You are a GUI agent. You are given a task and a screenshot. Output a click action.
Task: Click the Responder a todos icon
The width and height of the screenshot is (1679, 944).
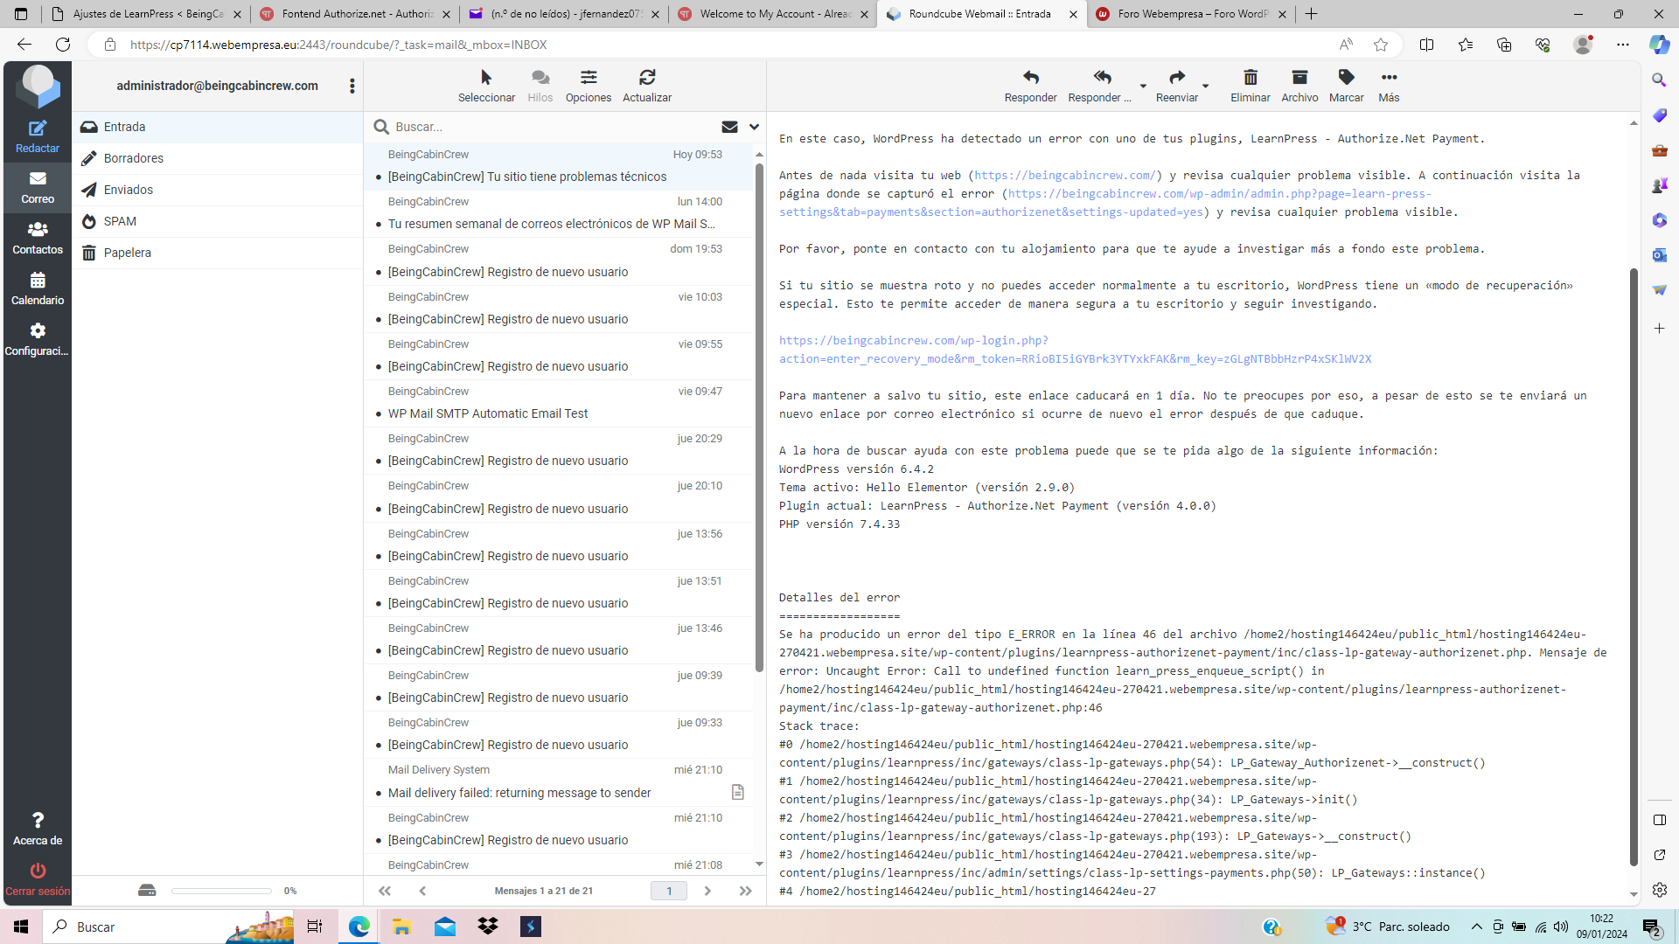1102,78
